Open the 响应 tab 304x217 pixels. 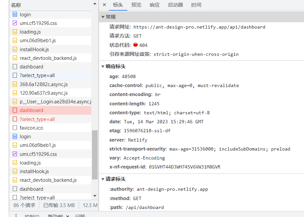[155, 5]
